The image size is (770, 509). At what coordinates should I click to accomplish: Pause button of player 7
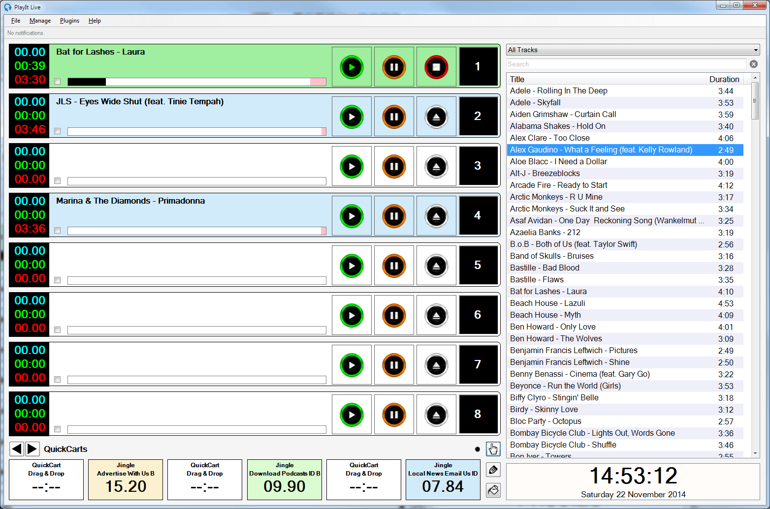click(x=394, y=365)
